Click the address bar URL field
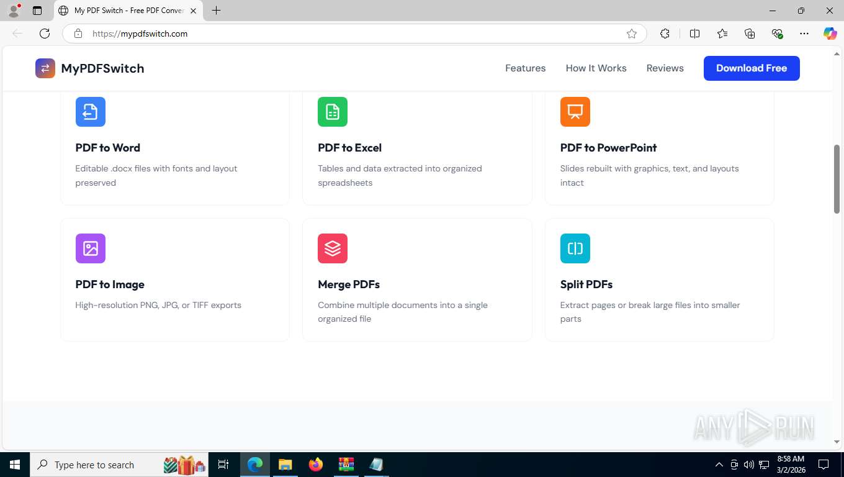Image resolution: width=844 pixels, height=477 pixels. pyautogui.click(x=354, y=34)
